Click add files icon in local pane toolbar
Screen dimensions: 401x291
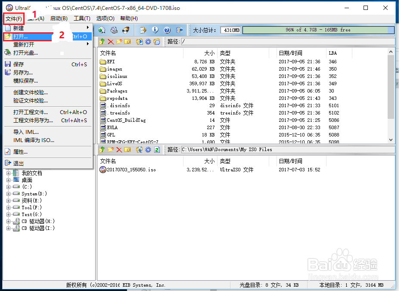140,150
